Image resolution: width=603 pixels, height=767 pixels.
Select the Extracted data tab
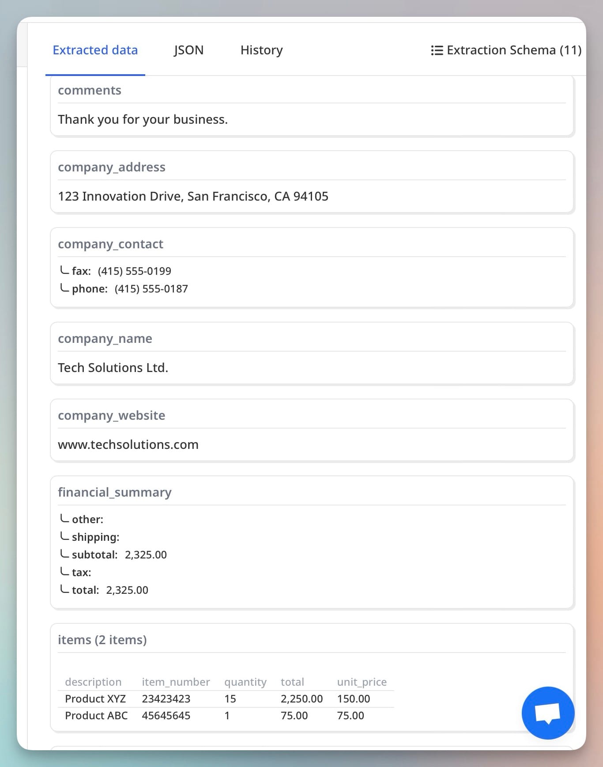[x=95, y=50]
